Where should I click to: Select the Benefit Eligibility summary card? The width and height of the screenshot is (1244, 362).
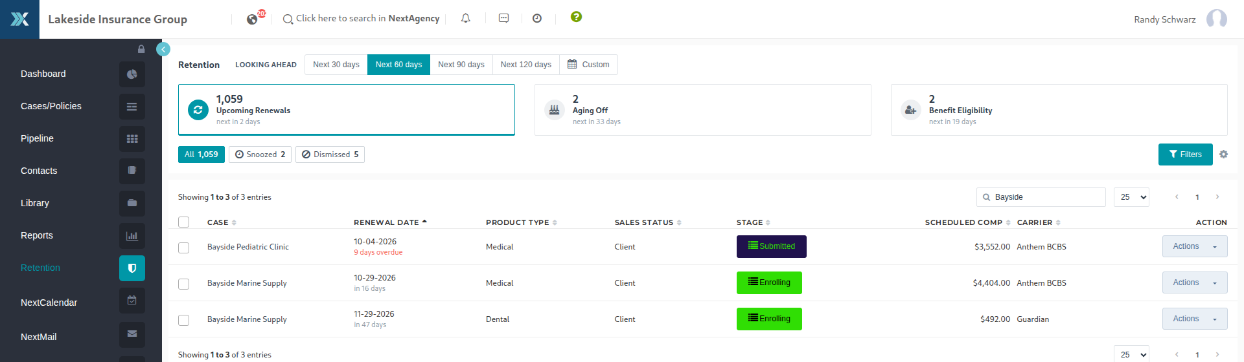pyautogui.click(x=1059, y=110)
